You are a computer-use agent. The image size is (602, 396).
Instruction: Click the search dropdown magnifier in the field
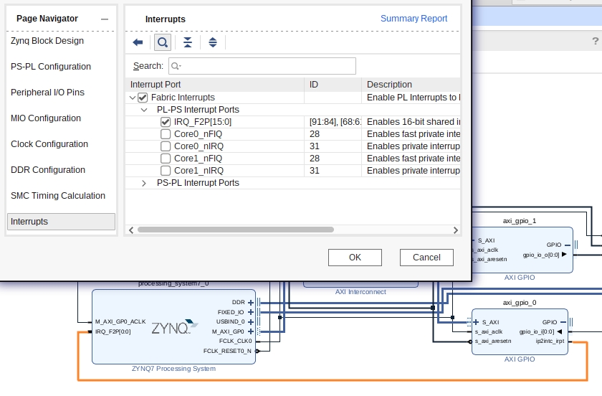pyautogui.click(x=176, y=66)
